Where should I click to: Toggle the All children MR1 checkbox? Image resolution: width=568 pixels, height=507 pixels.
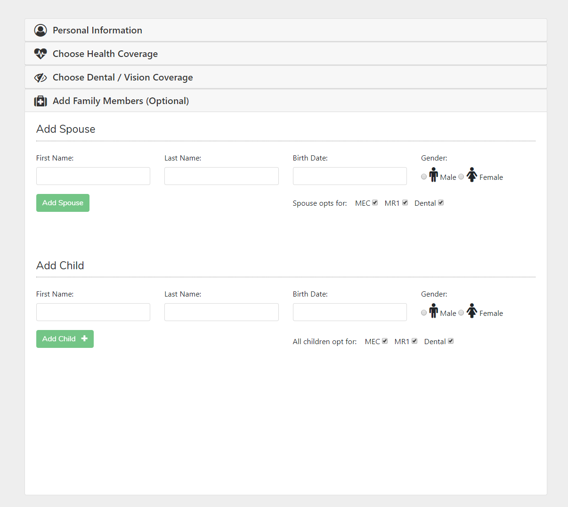pos(414,341)
